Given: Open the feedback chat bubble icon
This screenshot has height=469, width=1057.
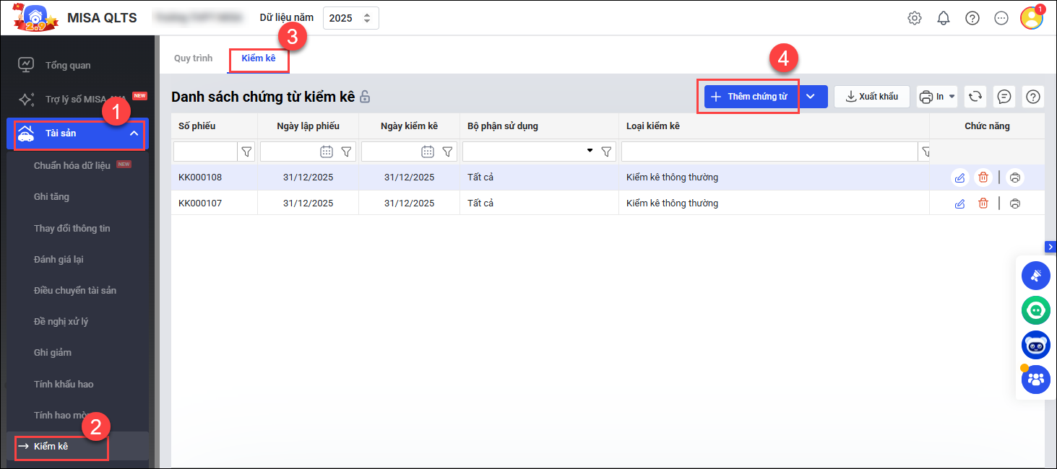Looking at the screenshot, I should tap(1004, 97).
